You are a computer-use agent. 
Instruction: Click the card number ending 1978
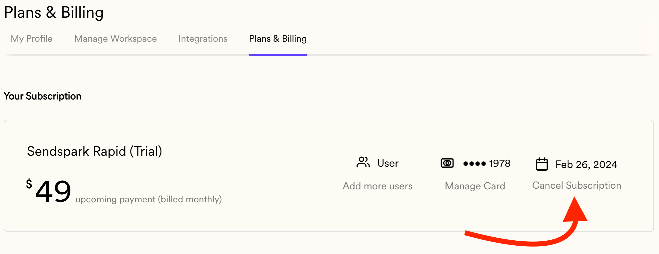[x=487, y=163]
